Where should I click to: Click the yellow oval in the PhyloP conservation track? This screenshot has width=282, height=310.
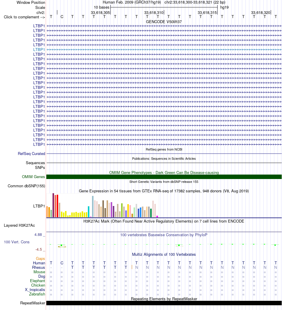pos(62,247)
